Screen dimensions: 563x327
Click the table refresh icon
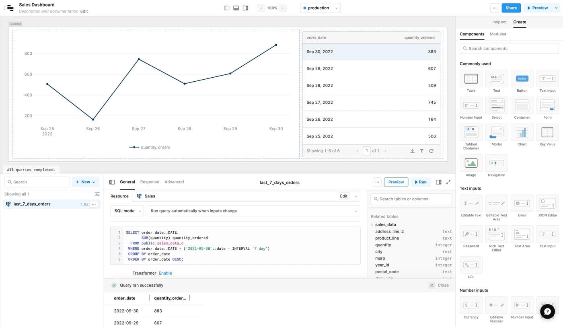coord(431,151)
